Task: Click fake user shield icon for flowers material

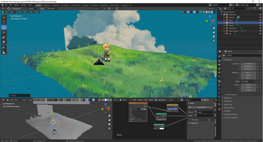Action: (x=202, y=100)
